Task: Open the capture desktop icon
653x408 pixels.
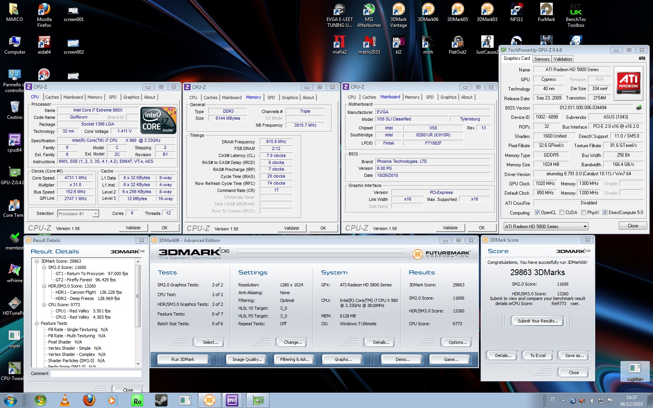Action: pyautogui.click(x=635, y=372)
